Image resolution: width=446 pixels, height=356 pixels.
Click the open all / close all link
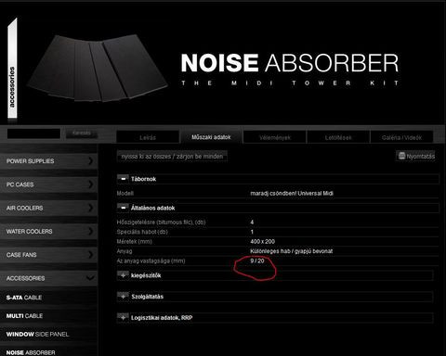172,157
